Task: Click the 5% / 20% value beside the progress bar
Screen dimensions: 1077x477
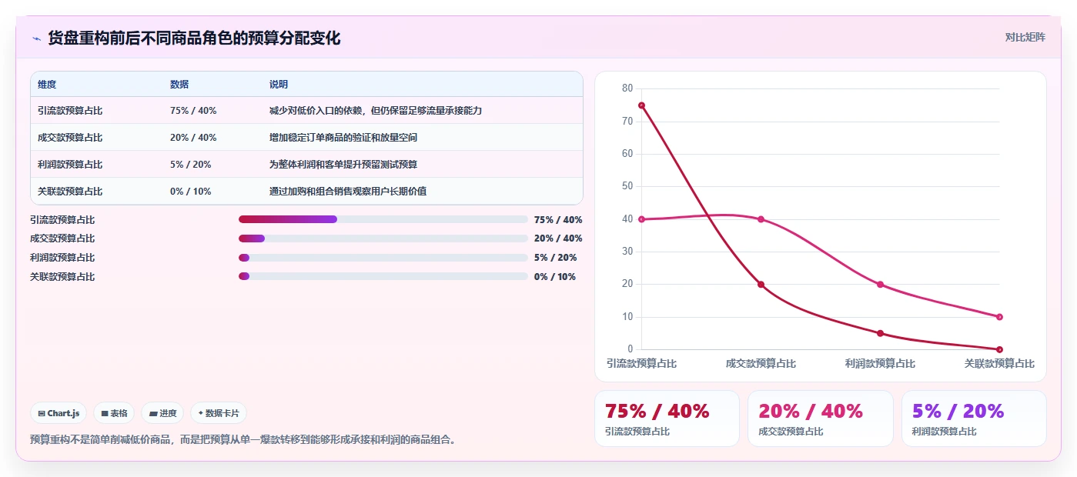Action: pyautogui.click(x=555, y=258)
